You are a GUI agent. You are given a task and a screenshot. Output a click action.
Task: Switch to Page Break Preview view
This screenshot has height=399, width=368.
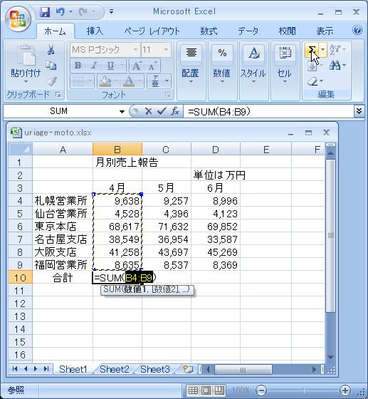pyautogui.click(x=219, y=390)
